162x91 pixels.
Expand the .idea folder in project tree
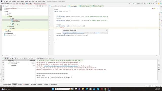pyautogui.click(x=4, y=10)
